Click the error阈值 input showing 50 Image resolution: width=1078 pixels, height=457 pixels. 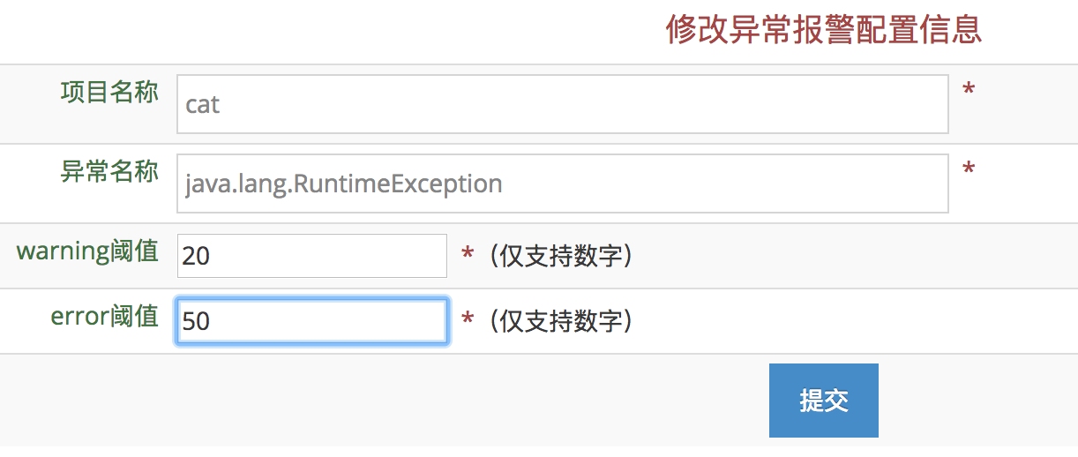[311, 321]
